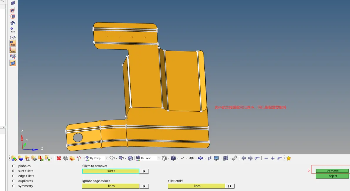Open the second By Comp dropdown
The image size is (350, 191).
pos(159,158)
